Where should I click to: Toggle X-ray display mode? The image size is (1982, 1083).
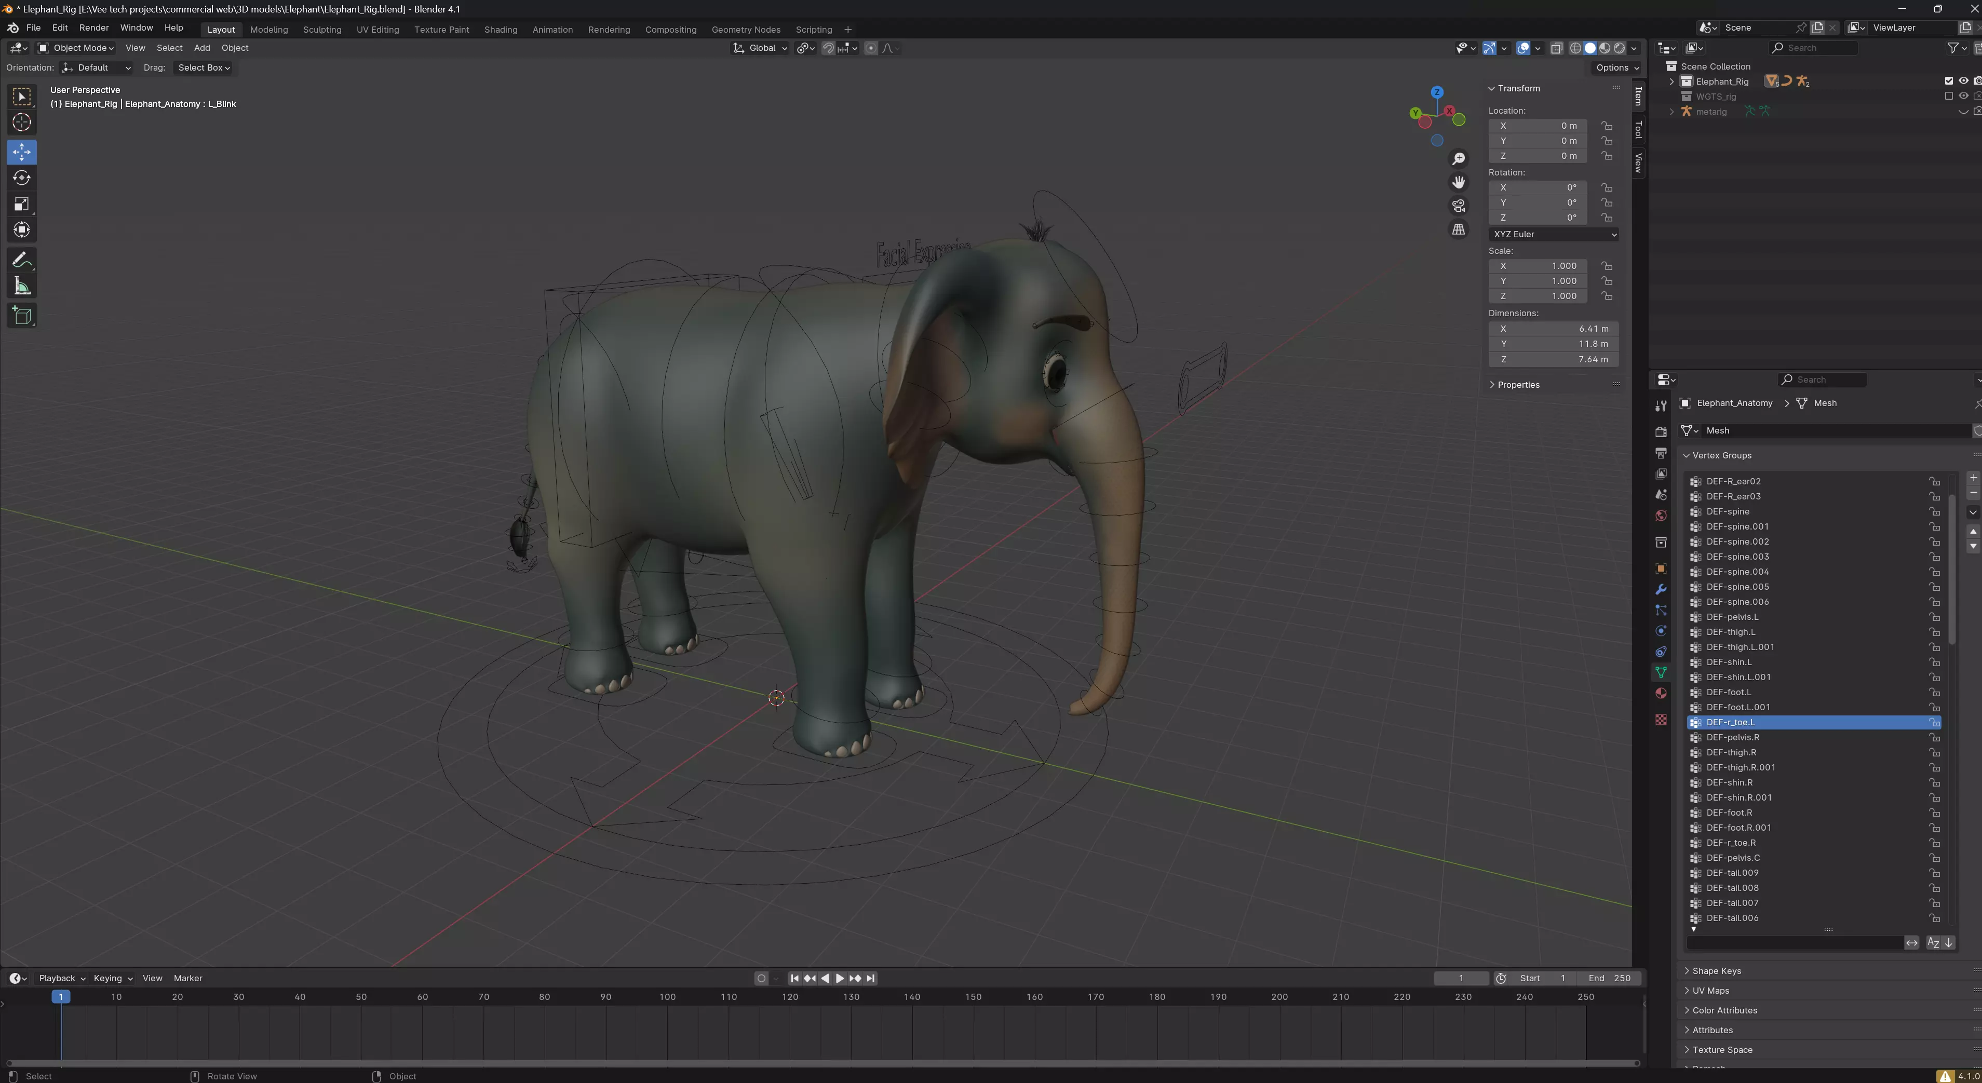click(1557, 48)
